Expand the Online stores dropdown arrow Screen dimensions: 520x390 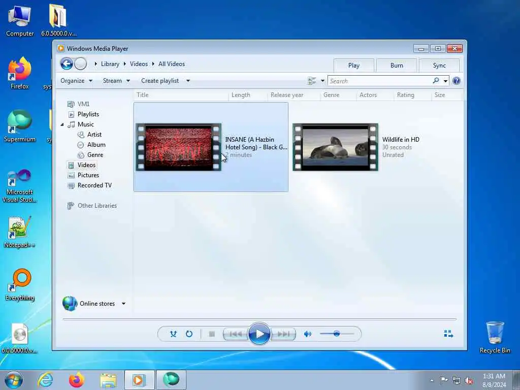123,304
